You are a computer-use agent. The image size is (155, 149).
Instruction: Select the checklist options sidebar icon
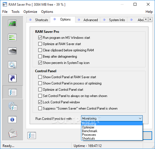coord(13,92)
